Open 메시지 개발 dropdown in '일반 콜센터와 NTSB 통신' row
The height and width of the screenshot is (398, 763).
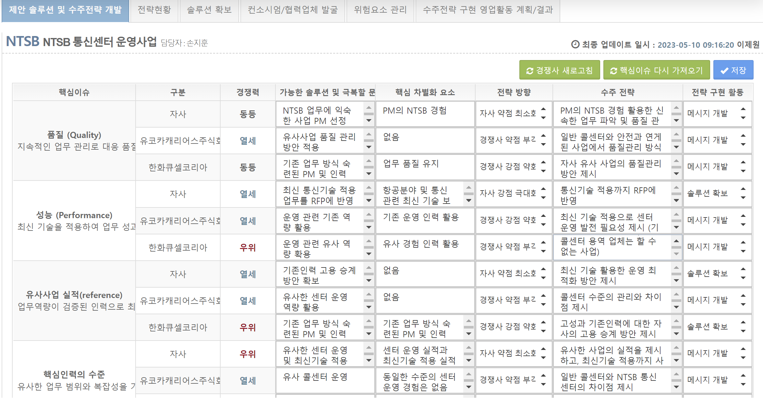click(x=718, y=380)
